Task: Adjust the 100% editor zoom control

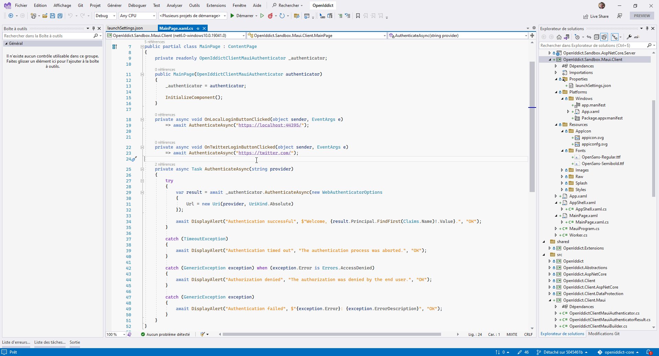Action: pos(115,334)
